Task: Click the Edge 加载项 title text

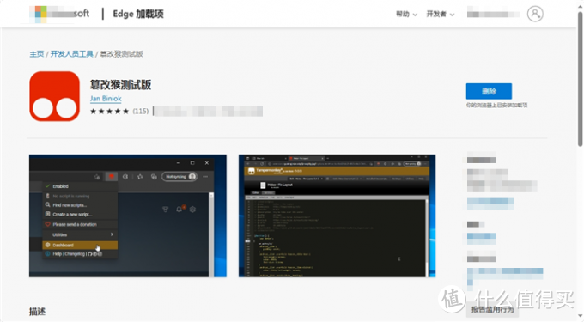Action: (138, 14)
